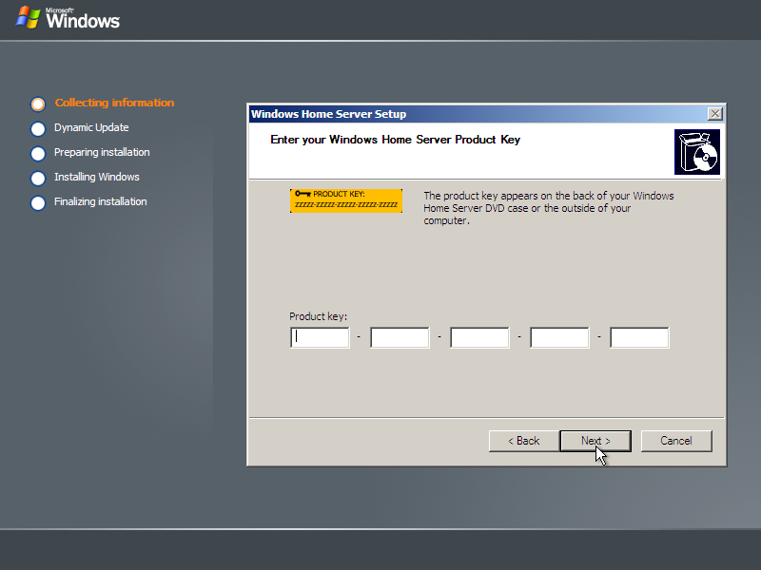This screenshot has width=761, height=570.
Task: Click the setup box and DVD icon
Action: [697, 152]
